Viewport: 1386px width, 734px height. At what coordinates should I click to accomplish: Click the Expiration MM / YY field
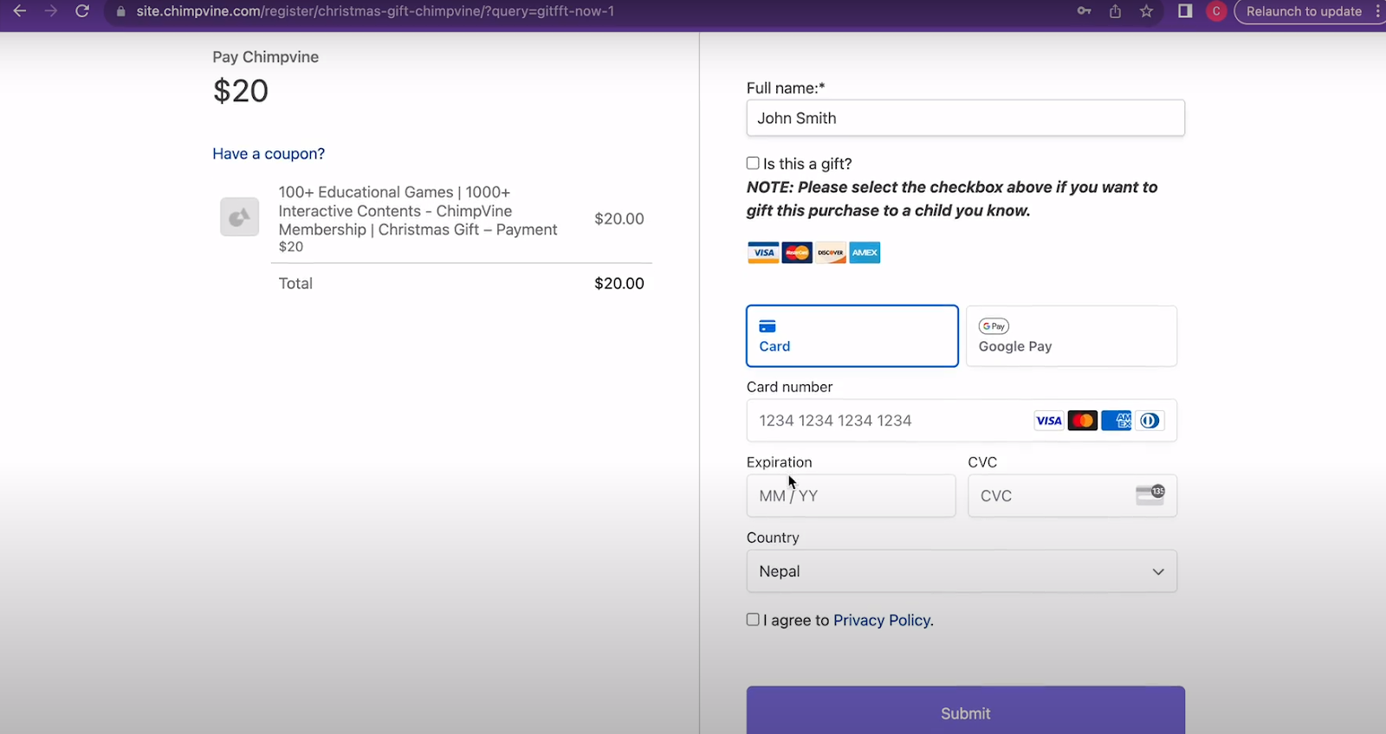click(851, 496)
